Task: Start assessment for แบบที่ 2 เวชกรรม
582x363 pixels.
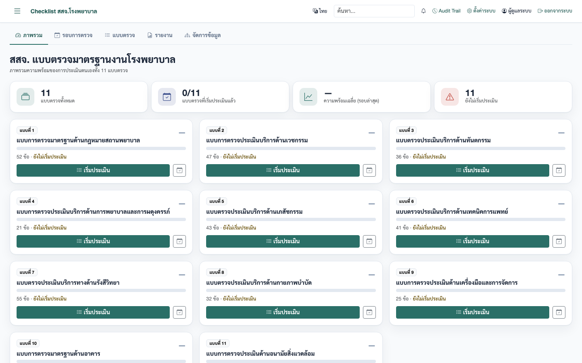Action: coord(283,170)
